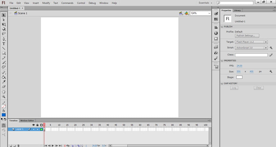Open the Window menu

pos(104,3)
